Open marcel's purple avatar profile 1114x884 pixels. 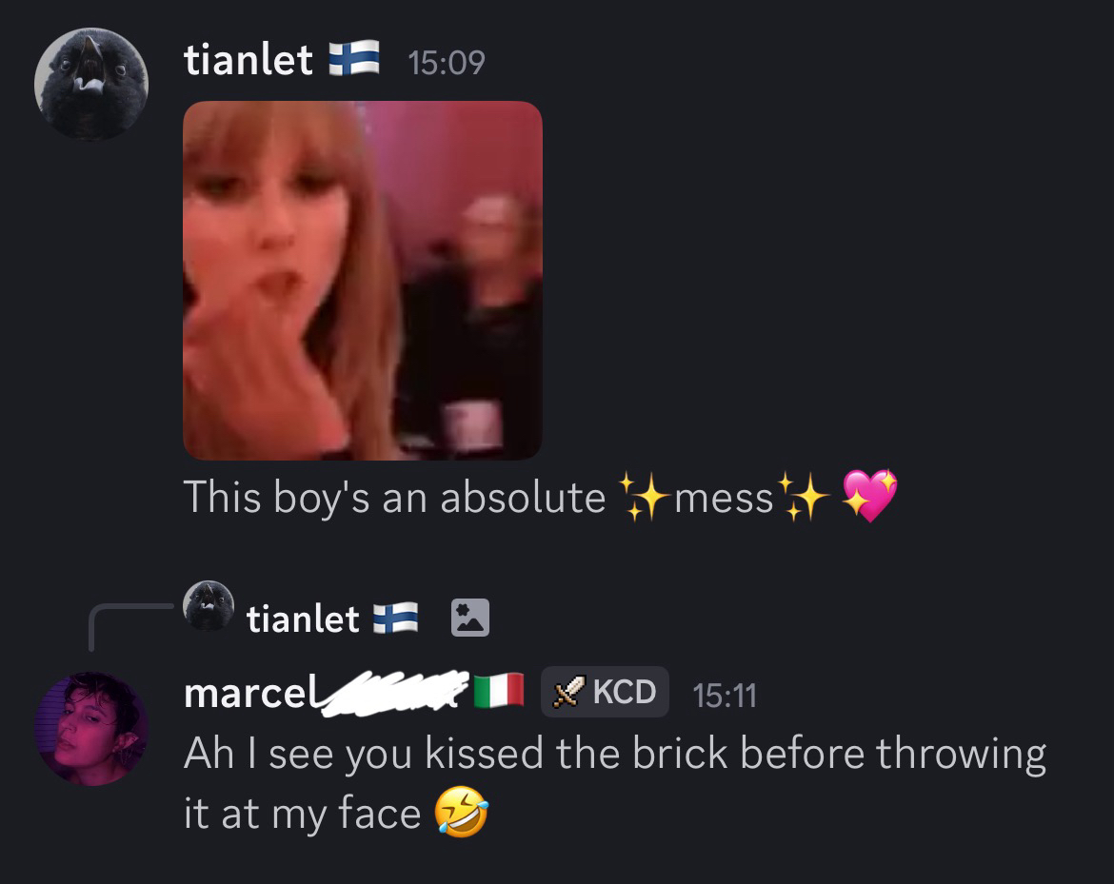point(91,729)
